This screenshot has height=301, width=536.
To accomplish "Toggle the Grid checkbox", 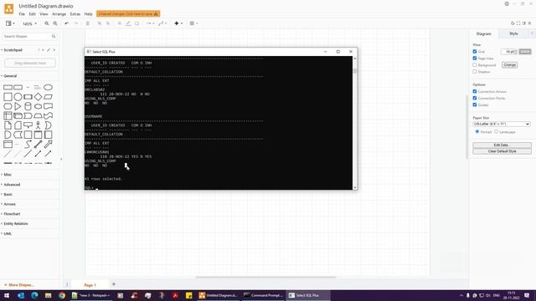I will tap(475, 52).
